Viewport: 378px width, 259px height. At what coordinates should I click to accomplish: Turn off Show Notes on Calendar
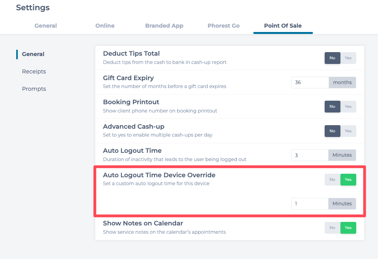[332, 228]
